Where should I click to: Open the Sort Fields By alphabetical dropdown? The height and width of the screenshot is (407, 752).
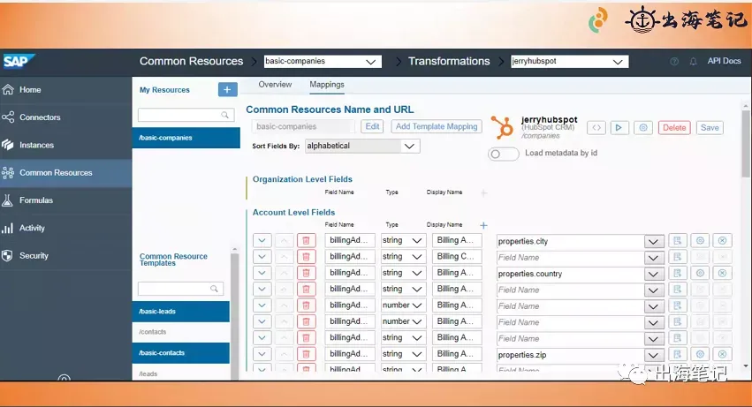click(x=362, y=146)
